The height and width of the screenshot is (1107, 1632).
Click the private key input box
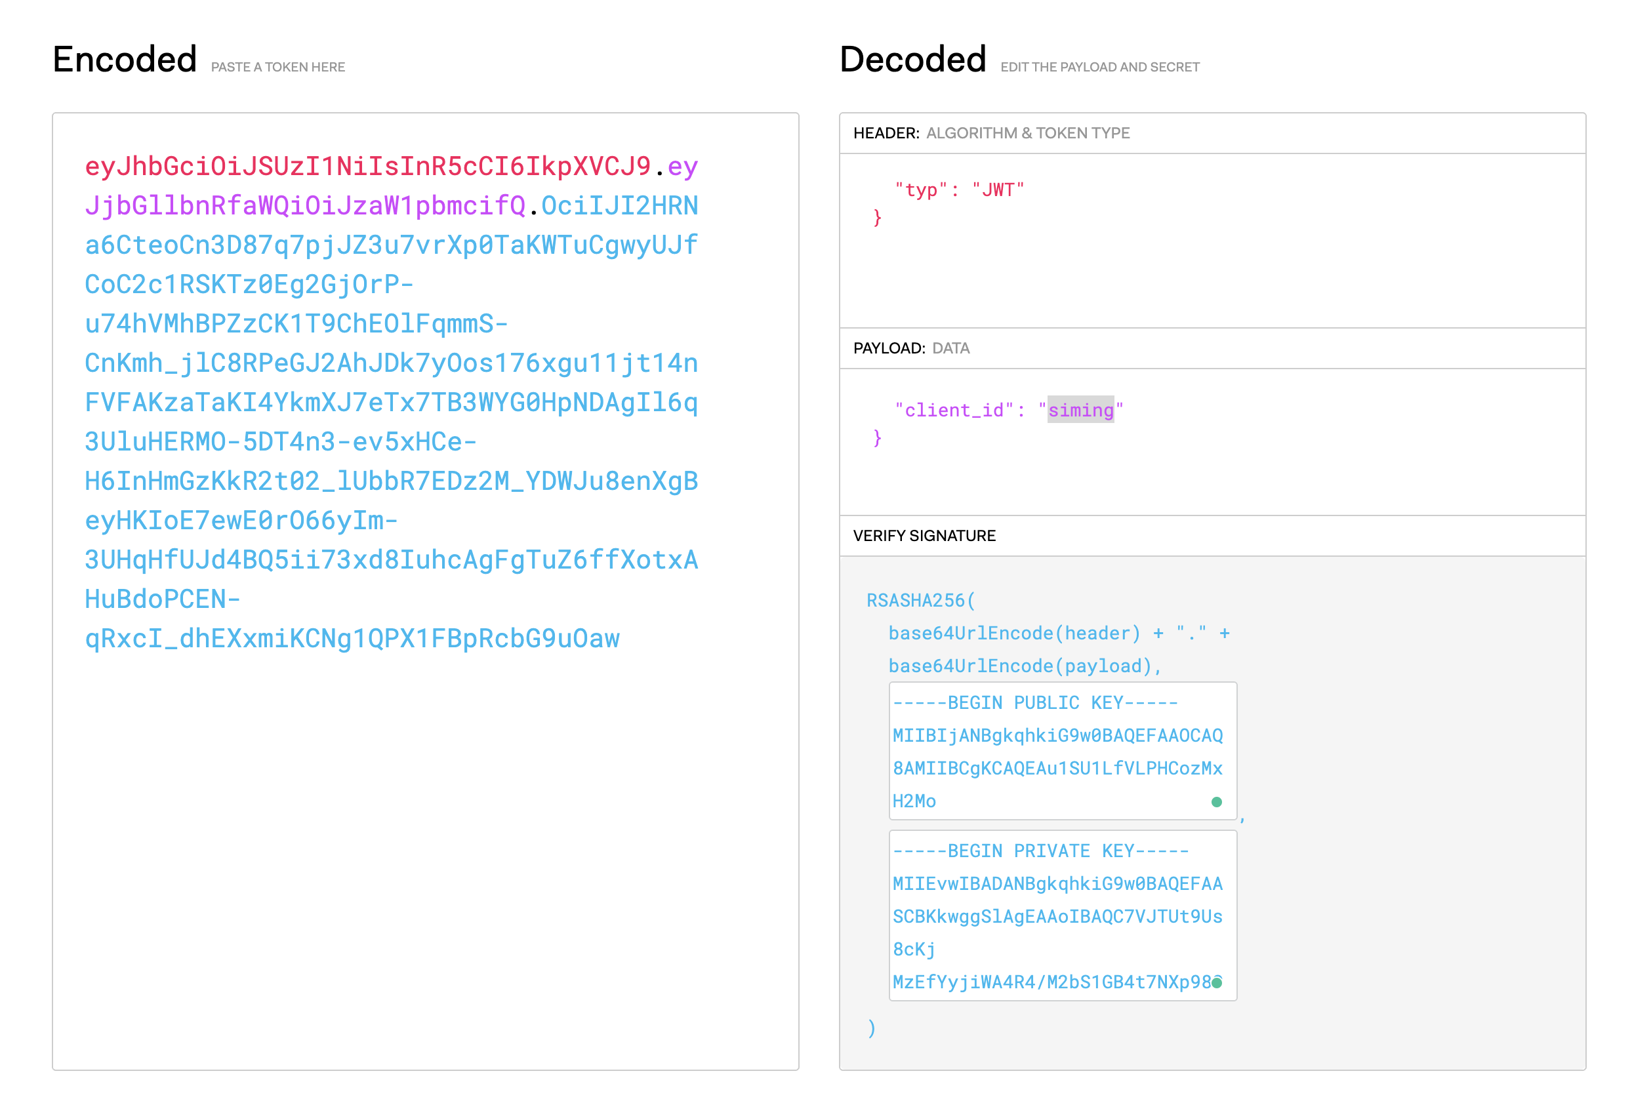pyautogui.click(x=1063, y=916)
